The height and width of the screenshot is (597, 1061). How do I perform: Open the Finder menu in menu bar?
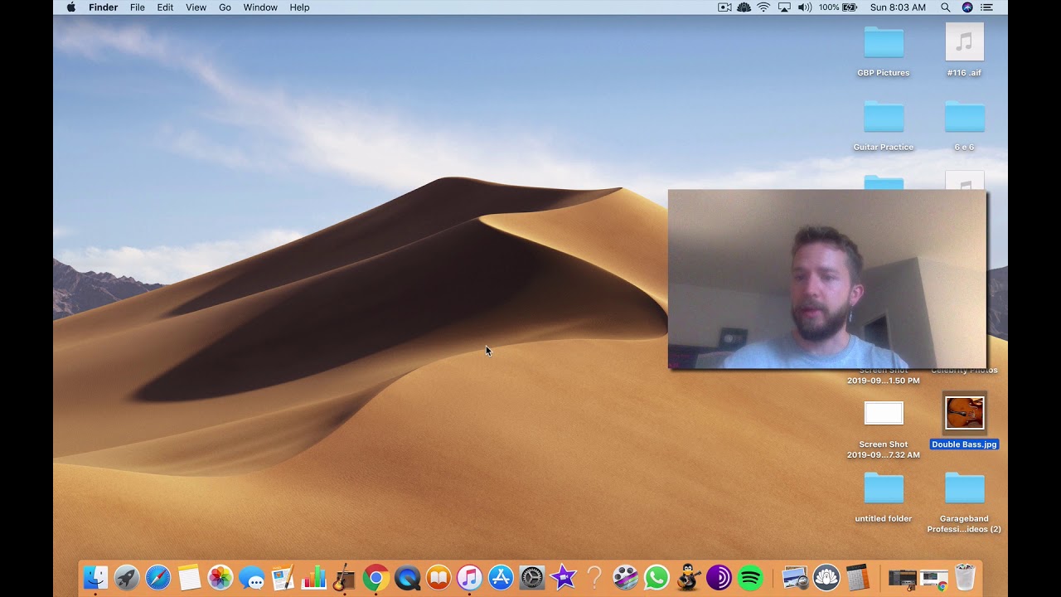[104, 7]
